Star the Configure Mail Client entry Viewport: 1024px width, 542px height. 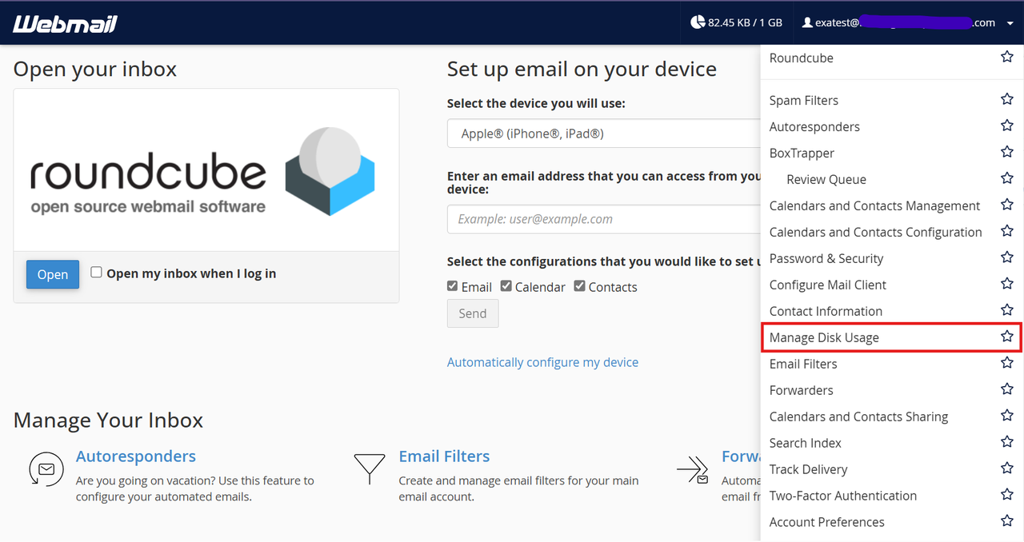1007,284
